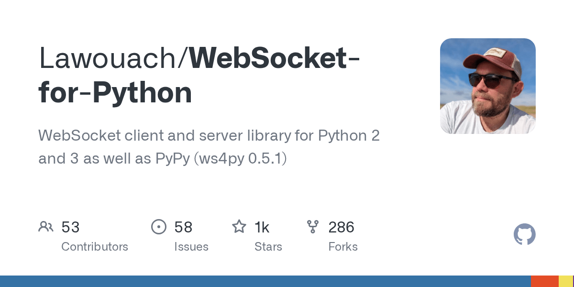Click the Stars label

click(268, 247)
